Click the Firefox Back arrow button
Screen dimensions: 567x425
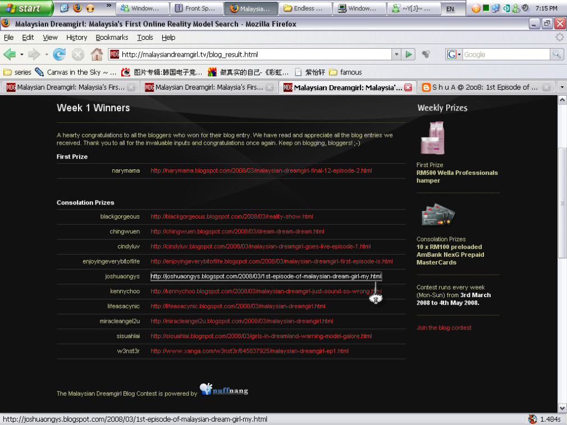(x=10, y=54)
